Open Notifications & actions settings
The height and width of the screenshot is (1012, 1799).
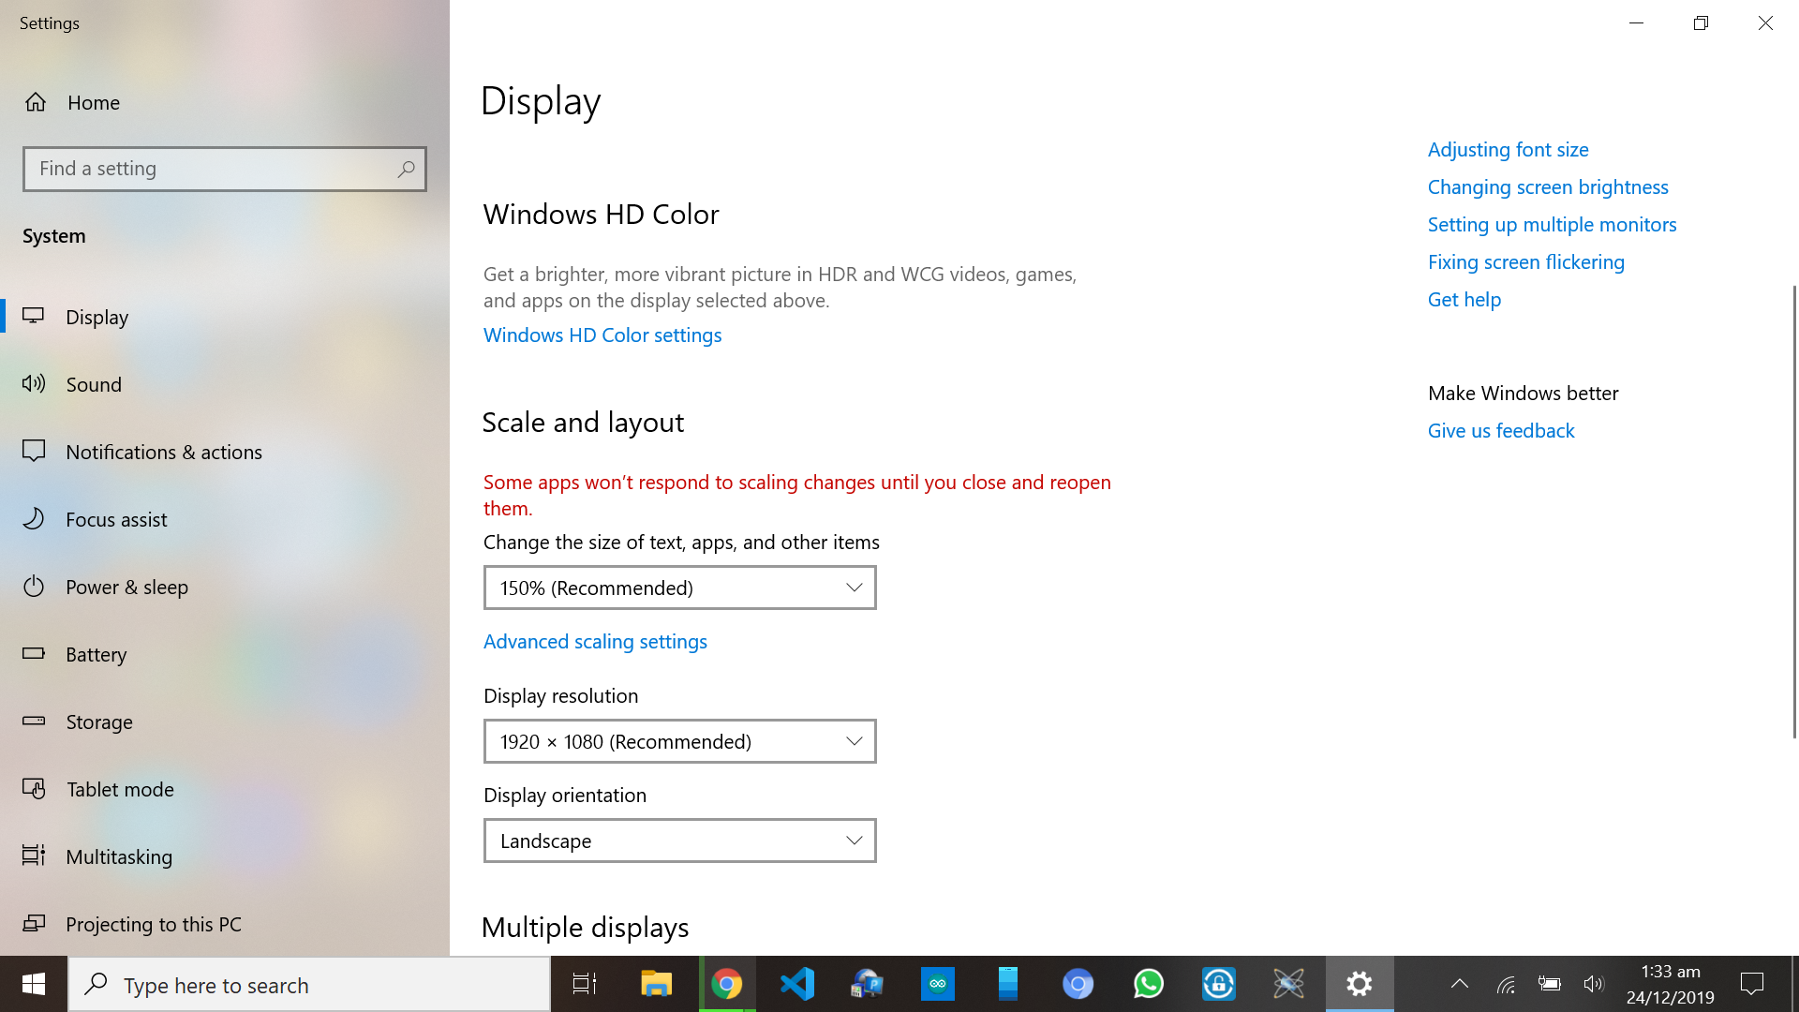[x=164, y=451]
